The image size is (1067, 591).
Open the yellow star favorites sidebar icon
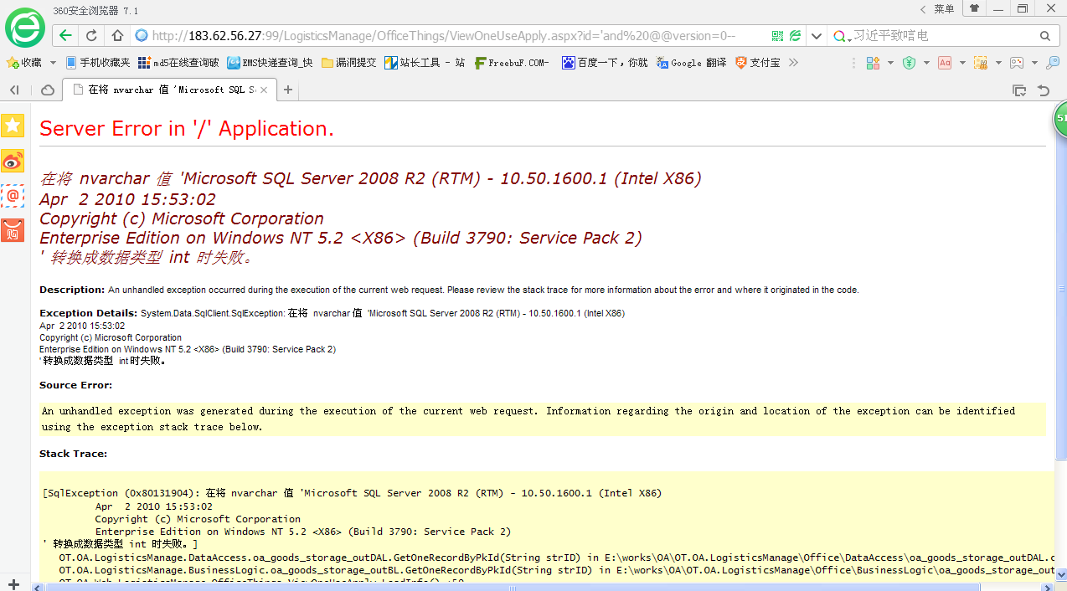tap(13, 126)
